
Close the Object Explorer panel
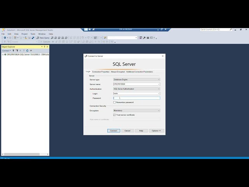(x=47, y=47)
